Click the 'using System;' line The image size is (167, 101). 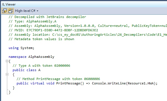(21, 48)
